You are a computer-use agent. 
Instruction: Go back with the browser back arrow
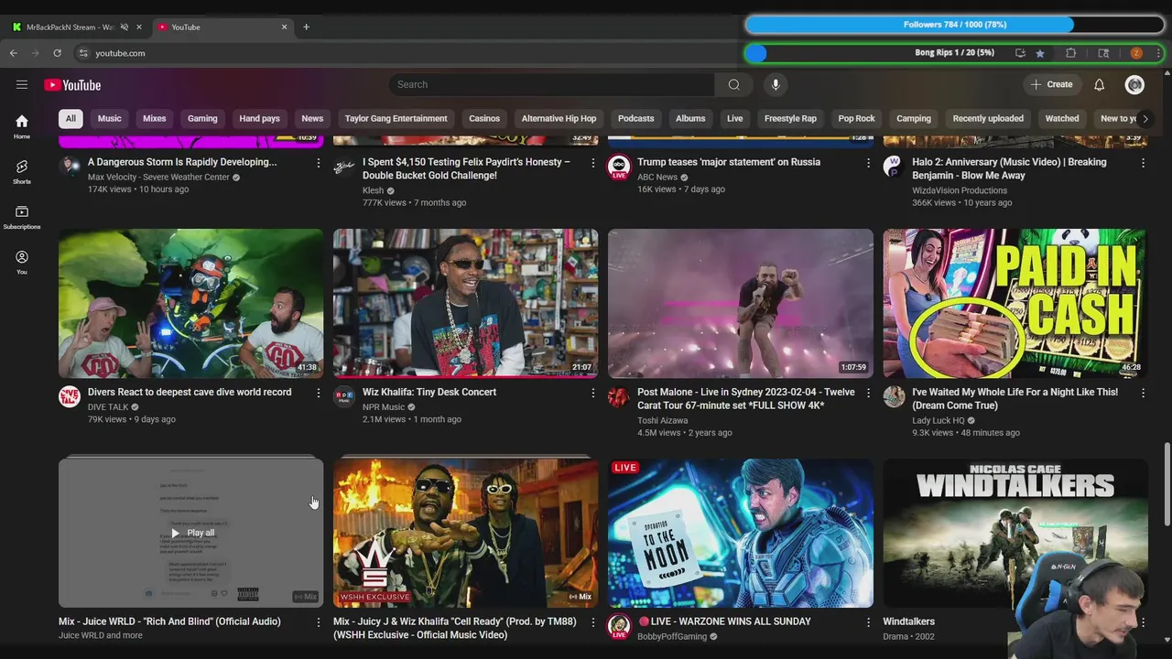(14, 53)
